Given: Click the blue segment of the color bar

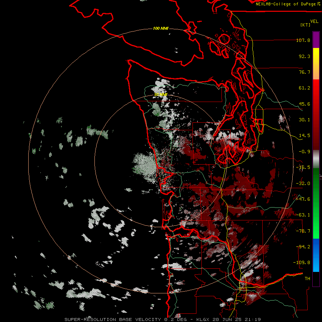Looking at the screenshot, I should (316, 255).
